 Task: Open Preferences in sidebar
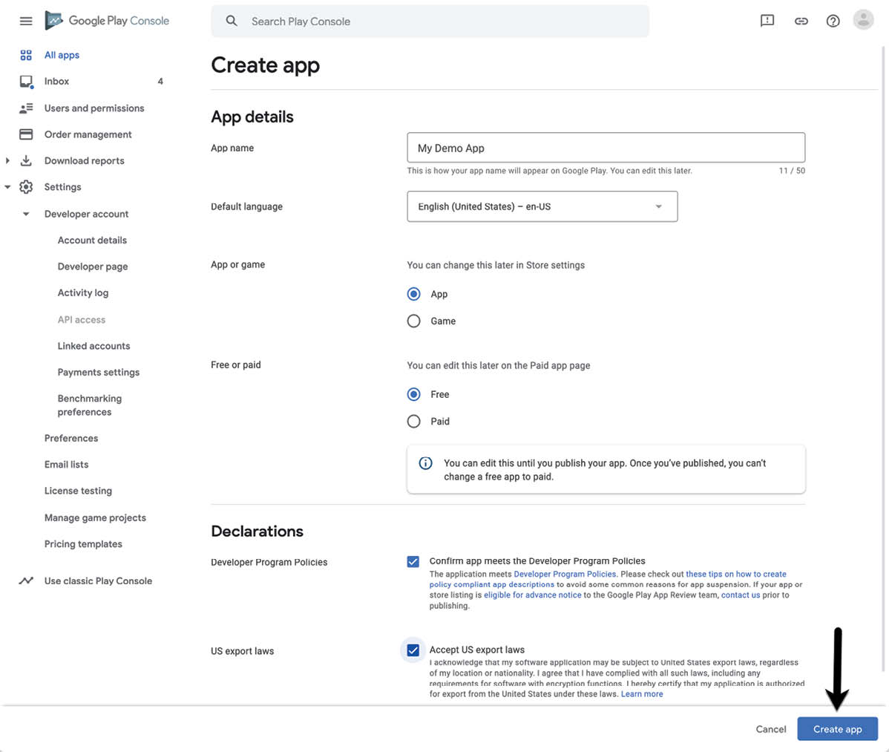(71, 438)
